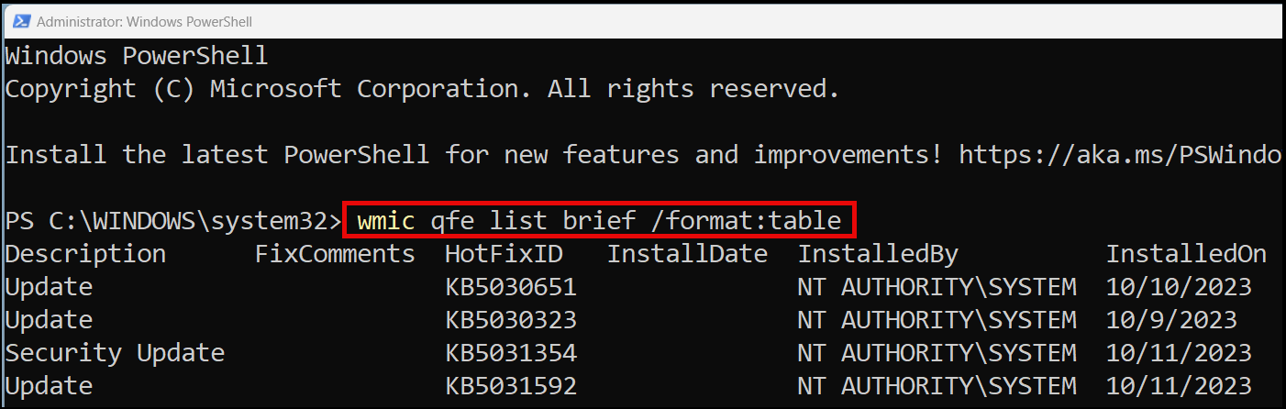Click the Copyright (C) Microsoft Corporation line
Screen dimensions: 1286x409
[423, 90]
